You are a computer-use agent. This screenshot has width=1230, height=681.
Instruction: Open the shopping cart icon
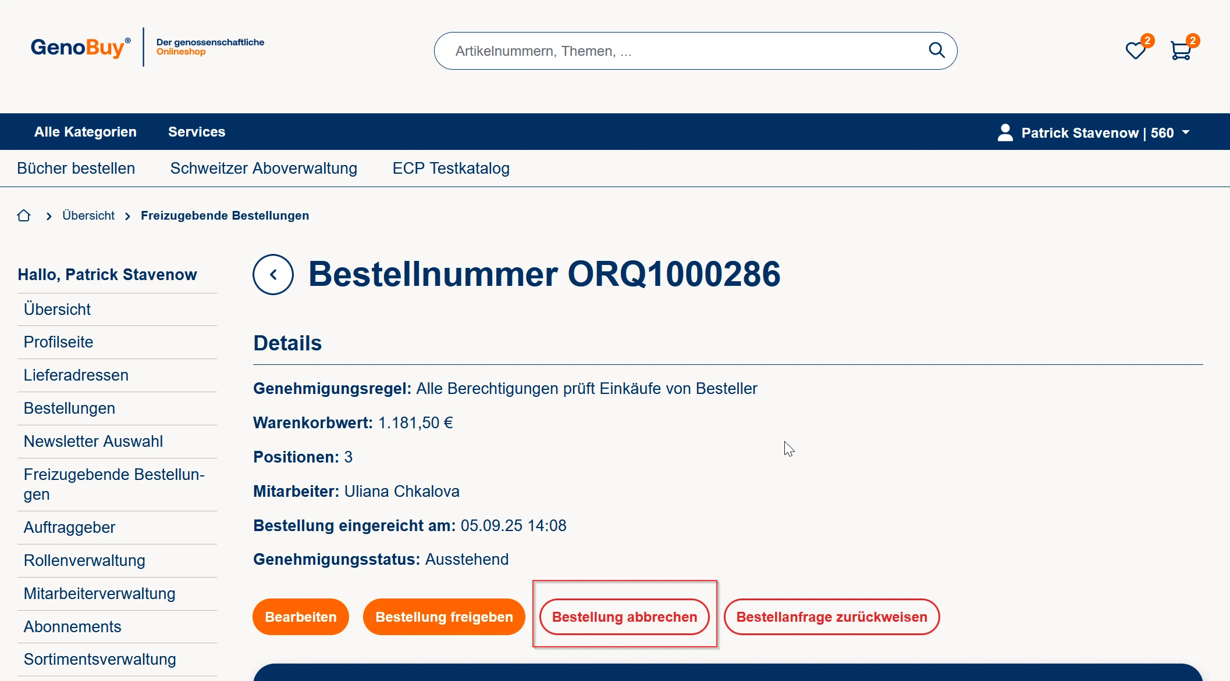tap(1181, 51)
